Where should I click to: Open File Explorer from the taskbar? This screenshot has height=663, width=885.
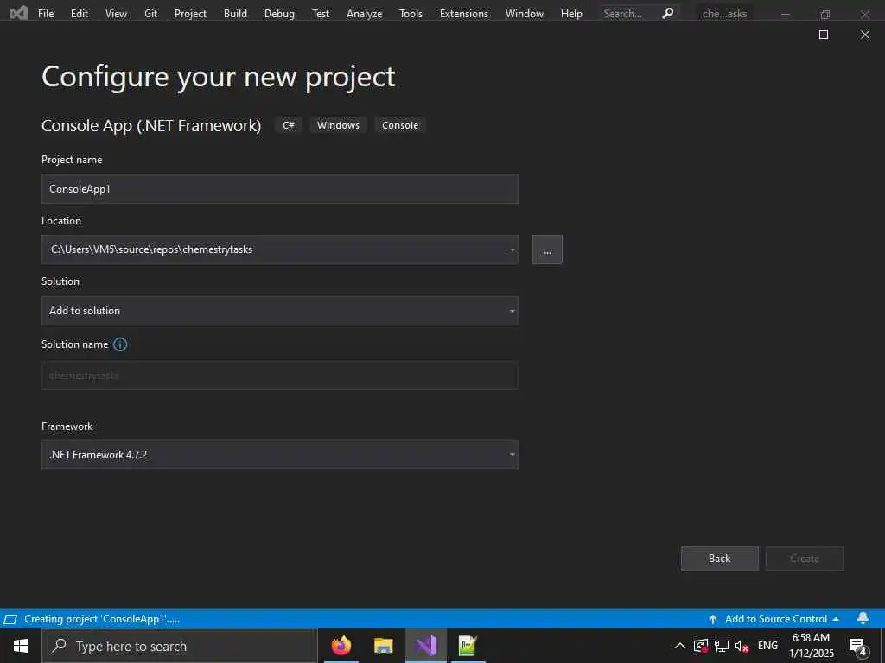click(383, 646)
